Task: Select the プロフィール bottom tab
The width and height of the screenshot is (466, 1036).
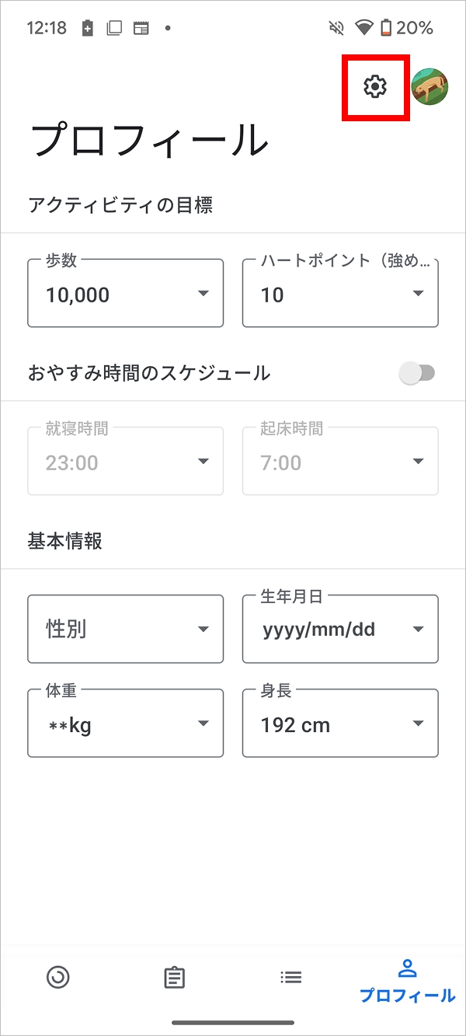Action: coord(407,981)
